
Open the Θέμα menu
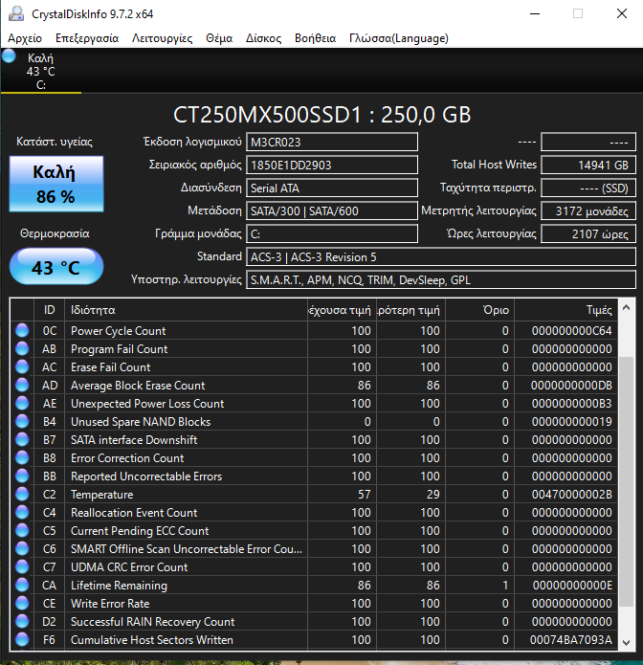(x=219, y=38)
